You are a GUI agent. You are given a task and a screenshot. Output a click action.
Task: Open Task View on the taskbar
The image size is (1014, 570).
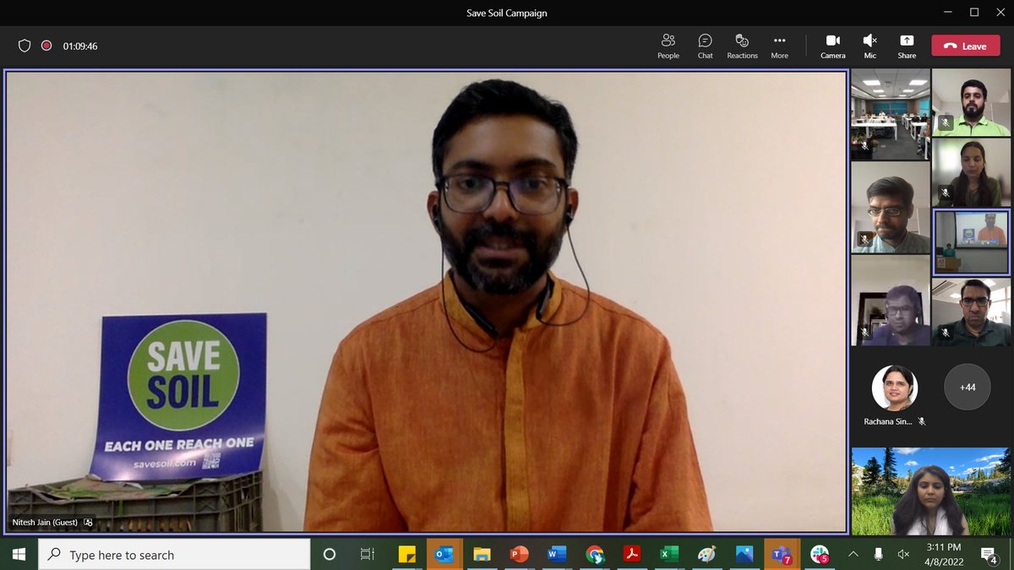pyautogui.click(x=367, y=554)
